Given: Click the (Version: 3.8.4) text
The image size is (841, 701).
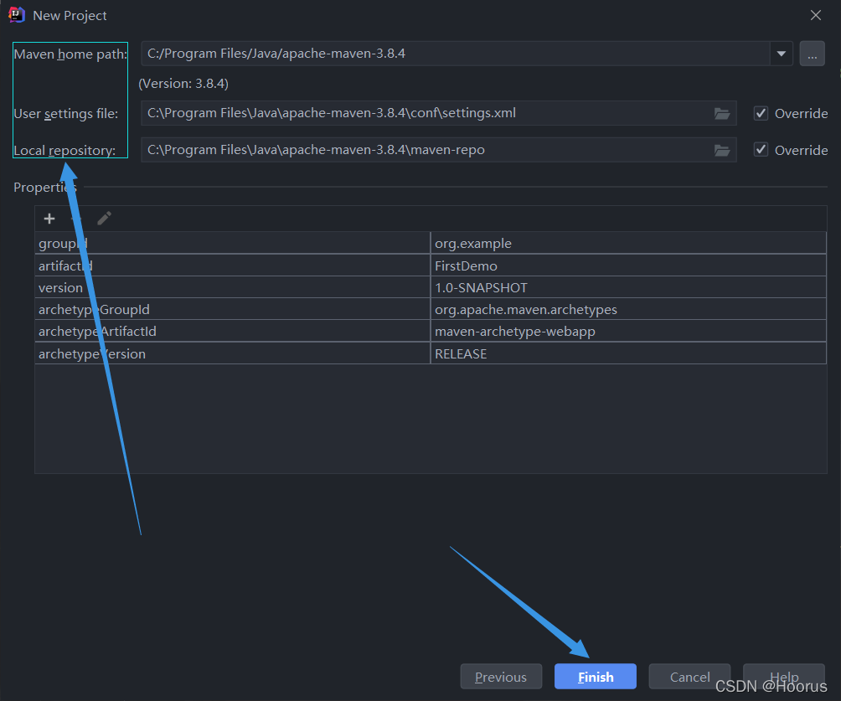Looking at the screenshot, I should (183, 84).
